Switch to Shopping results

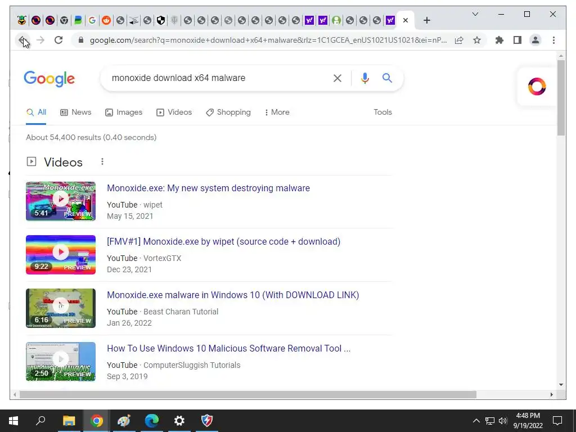pos(228,112)
